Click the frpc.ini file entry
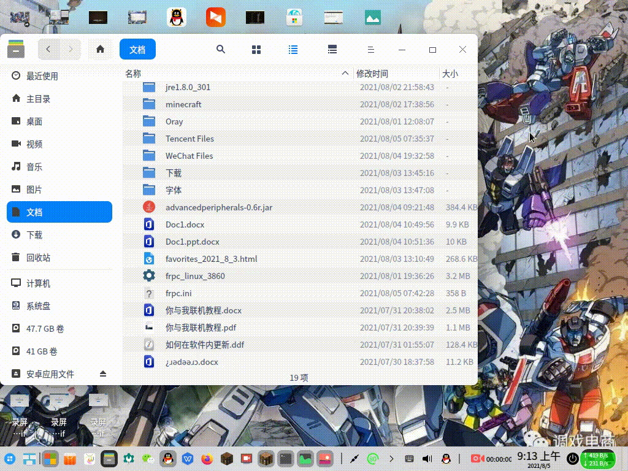This screenshot has height=471, width=628. tap(178, 293)
